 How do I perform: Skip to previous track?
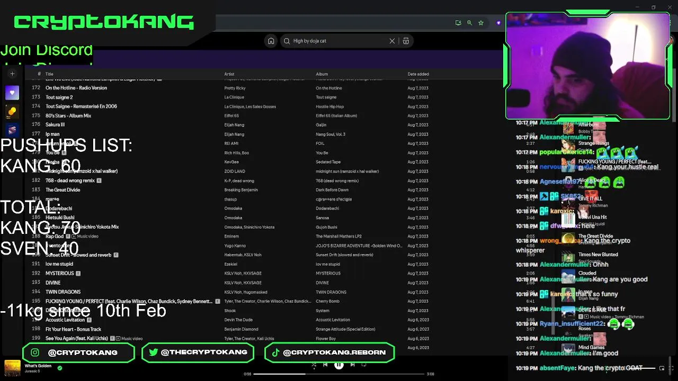[x=325, y=365]
